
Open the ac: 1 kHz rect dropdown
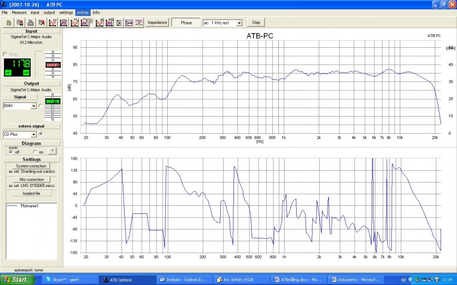pos(239,22)
